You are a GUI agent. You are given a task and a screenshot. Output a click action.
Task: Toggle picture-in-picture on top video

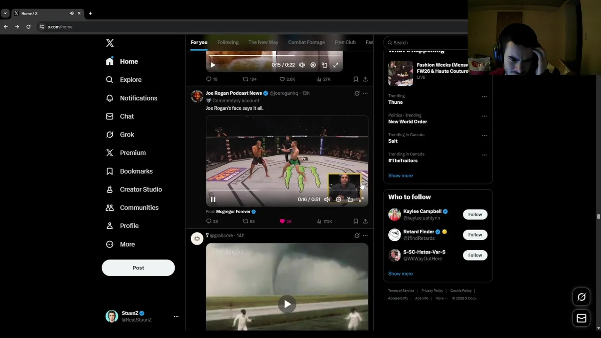coord(324,65)
